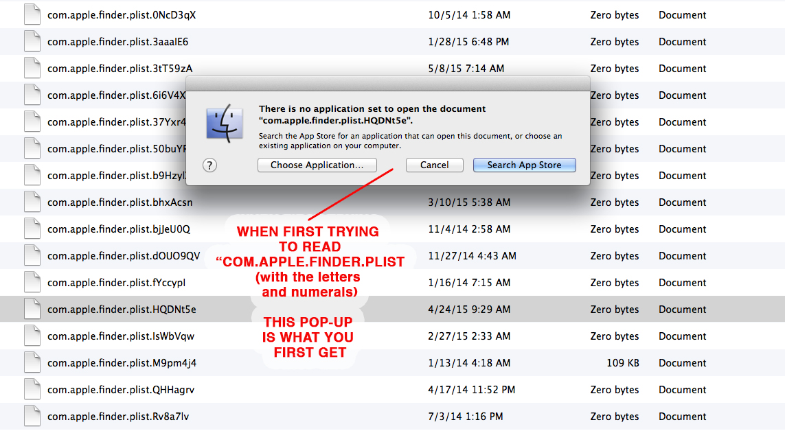785x431 pixels.
Task: Click date 11/4/14 2:58 AM
Action: (469, 229)
